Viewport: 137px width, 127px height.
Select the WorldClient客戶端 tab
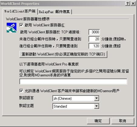coord(20,11)
